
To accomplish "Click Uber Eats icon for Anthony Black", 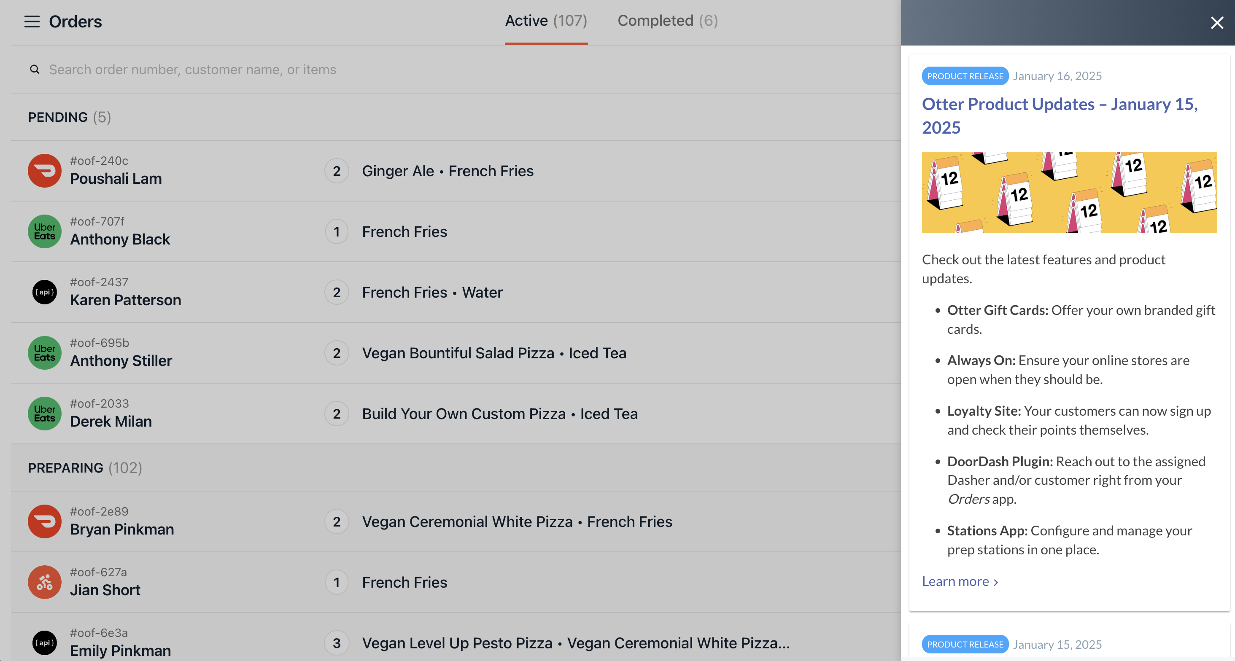I will click(45, 231).
